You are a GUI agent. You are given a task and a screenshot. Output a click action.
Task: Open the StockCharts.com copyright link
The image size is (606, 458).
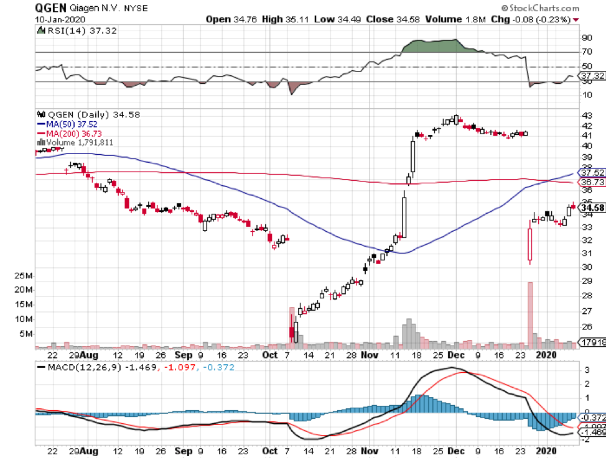(540, 8)
